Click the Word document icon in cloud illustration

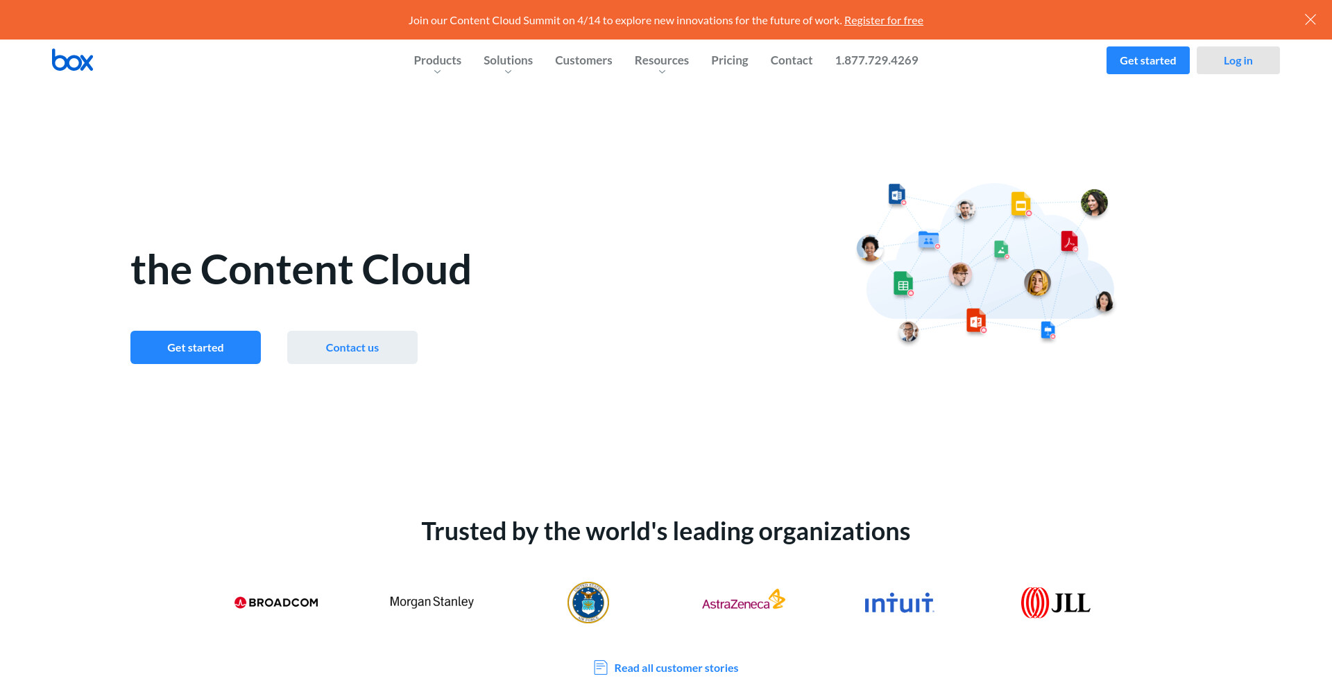click(897, 194)
